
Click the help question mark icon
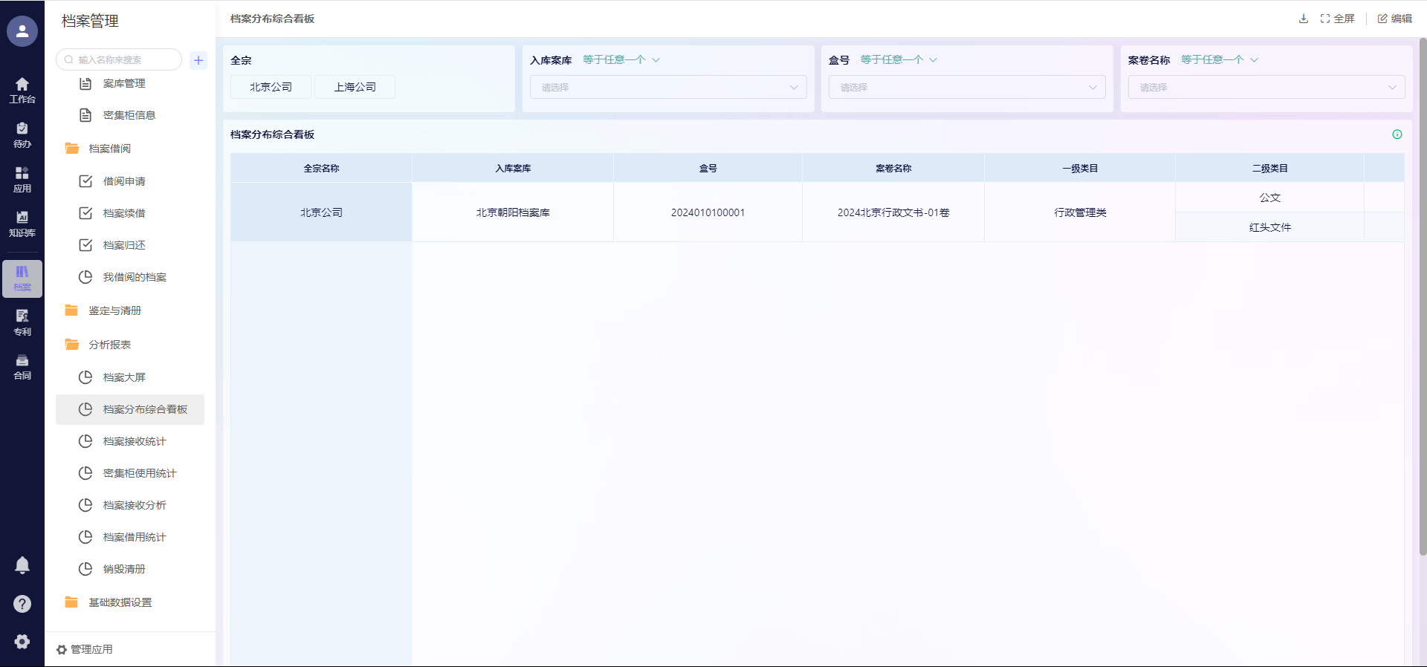click(x=22, y=604)
